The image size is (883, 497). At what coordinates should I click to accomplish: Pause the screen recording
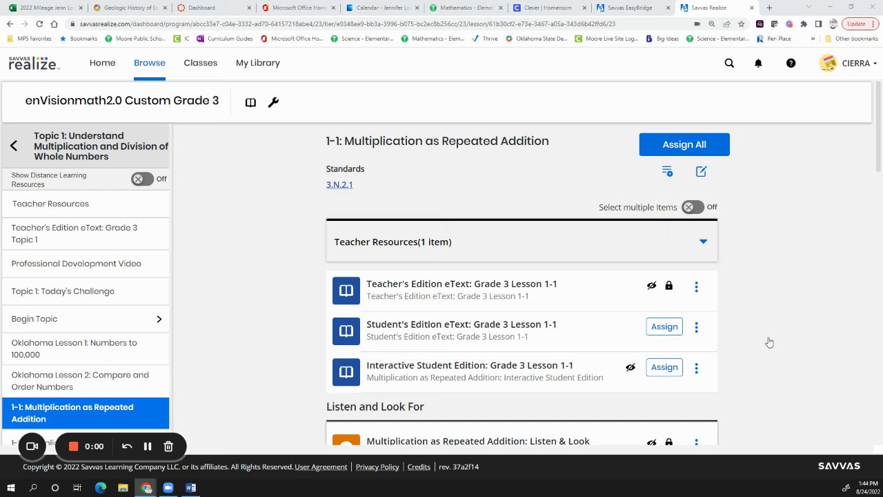(147, 447)
